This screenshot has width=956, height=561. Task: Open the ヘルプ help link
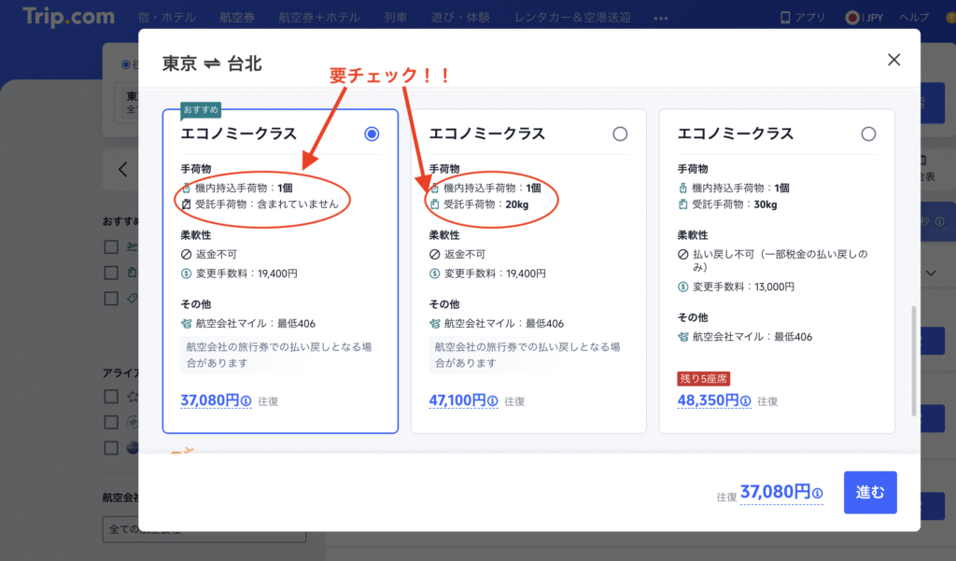point(913,17)
